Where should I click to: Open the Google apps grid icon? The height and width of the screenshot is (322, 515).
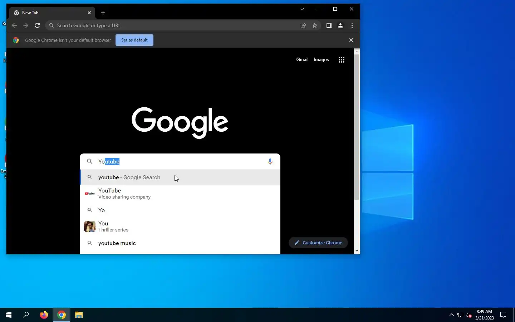tap(342, 60)
